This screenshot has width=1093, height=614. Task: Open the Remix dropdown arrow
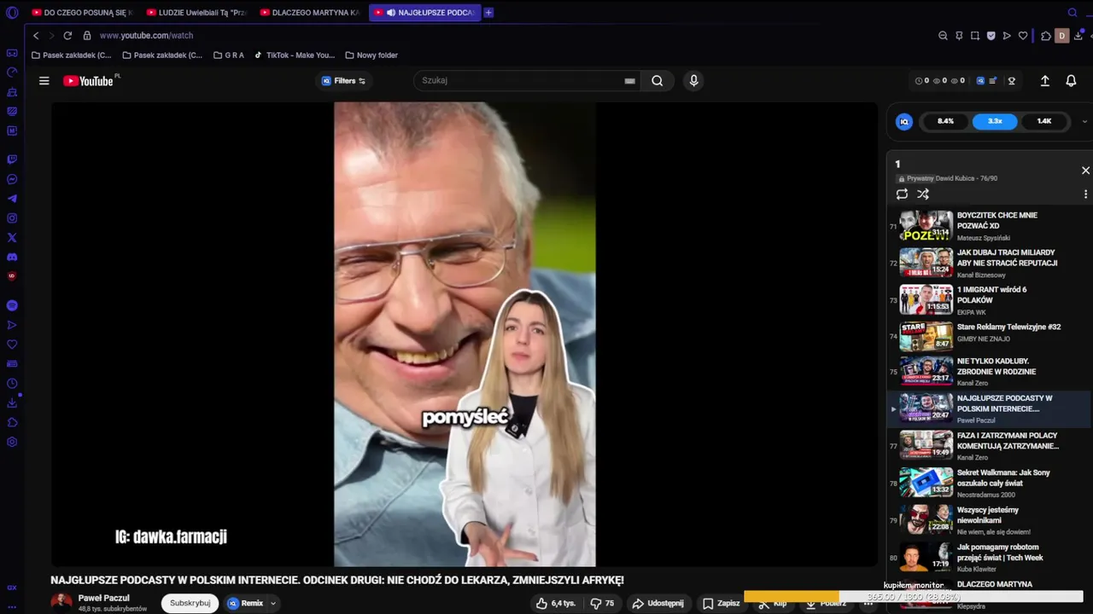pyautogui.click(x=273, y=603)
